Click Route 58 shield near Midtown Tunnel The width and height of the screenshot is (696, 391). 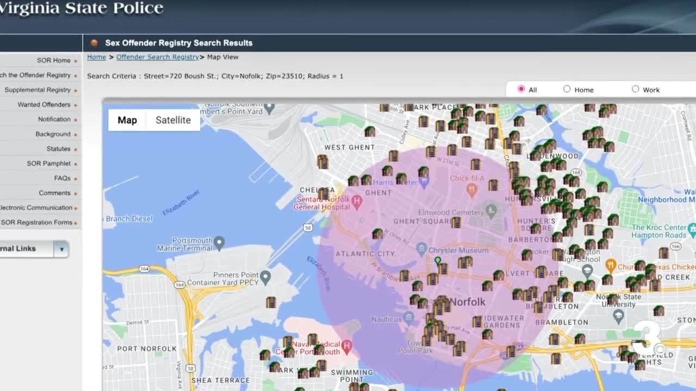click(308, 228)
